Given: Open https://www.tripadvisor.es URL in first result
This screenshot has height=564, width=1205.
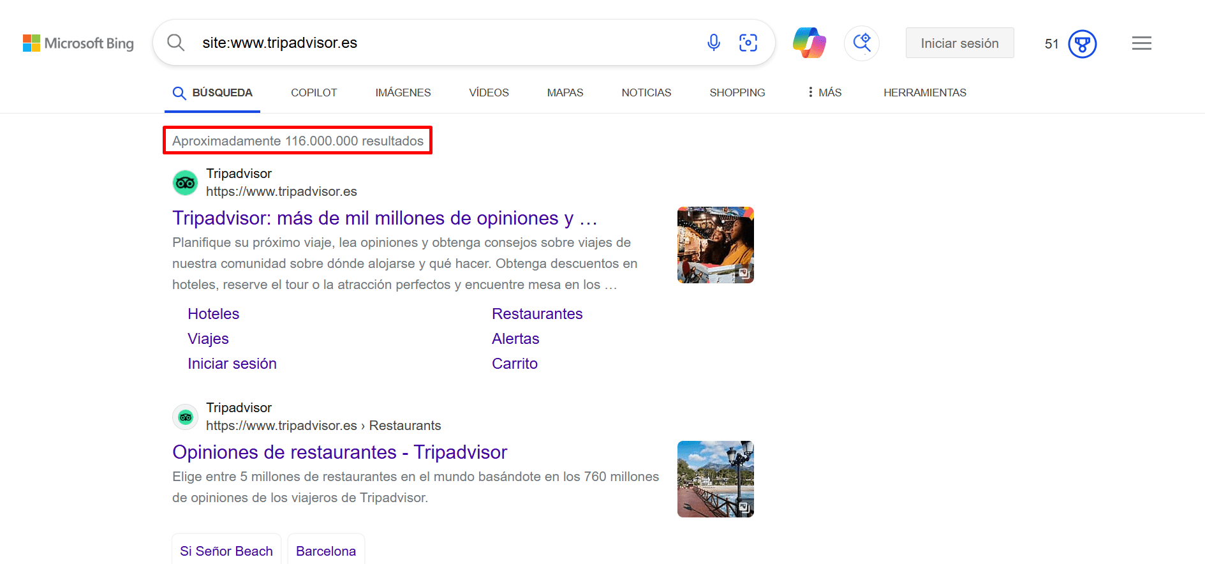Looking at the screenshot, I should point(281,191).
